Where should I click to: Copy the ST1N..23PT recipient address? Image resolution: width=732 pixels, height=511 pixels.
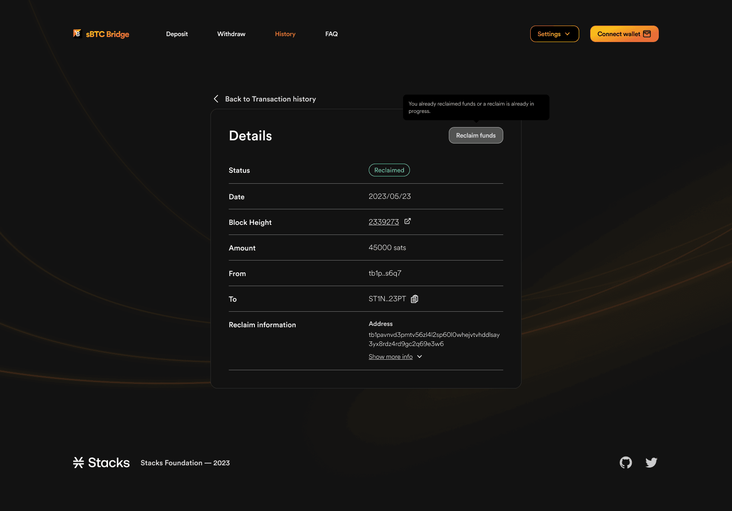click(x=414, y=299)
